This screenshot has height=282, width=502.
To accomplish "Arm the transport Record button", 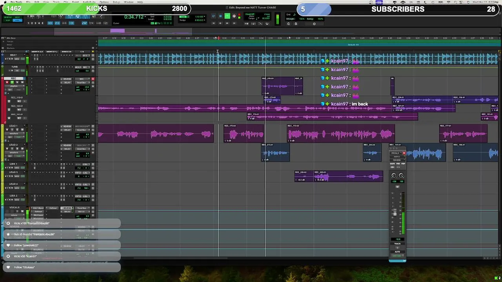I will (234, 16).
